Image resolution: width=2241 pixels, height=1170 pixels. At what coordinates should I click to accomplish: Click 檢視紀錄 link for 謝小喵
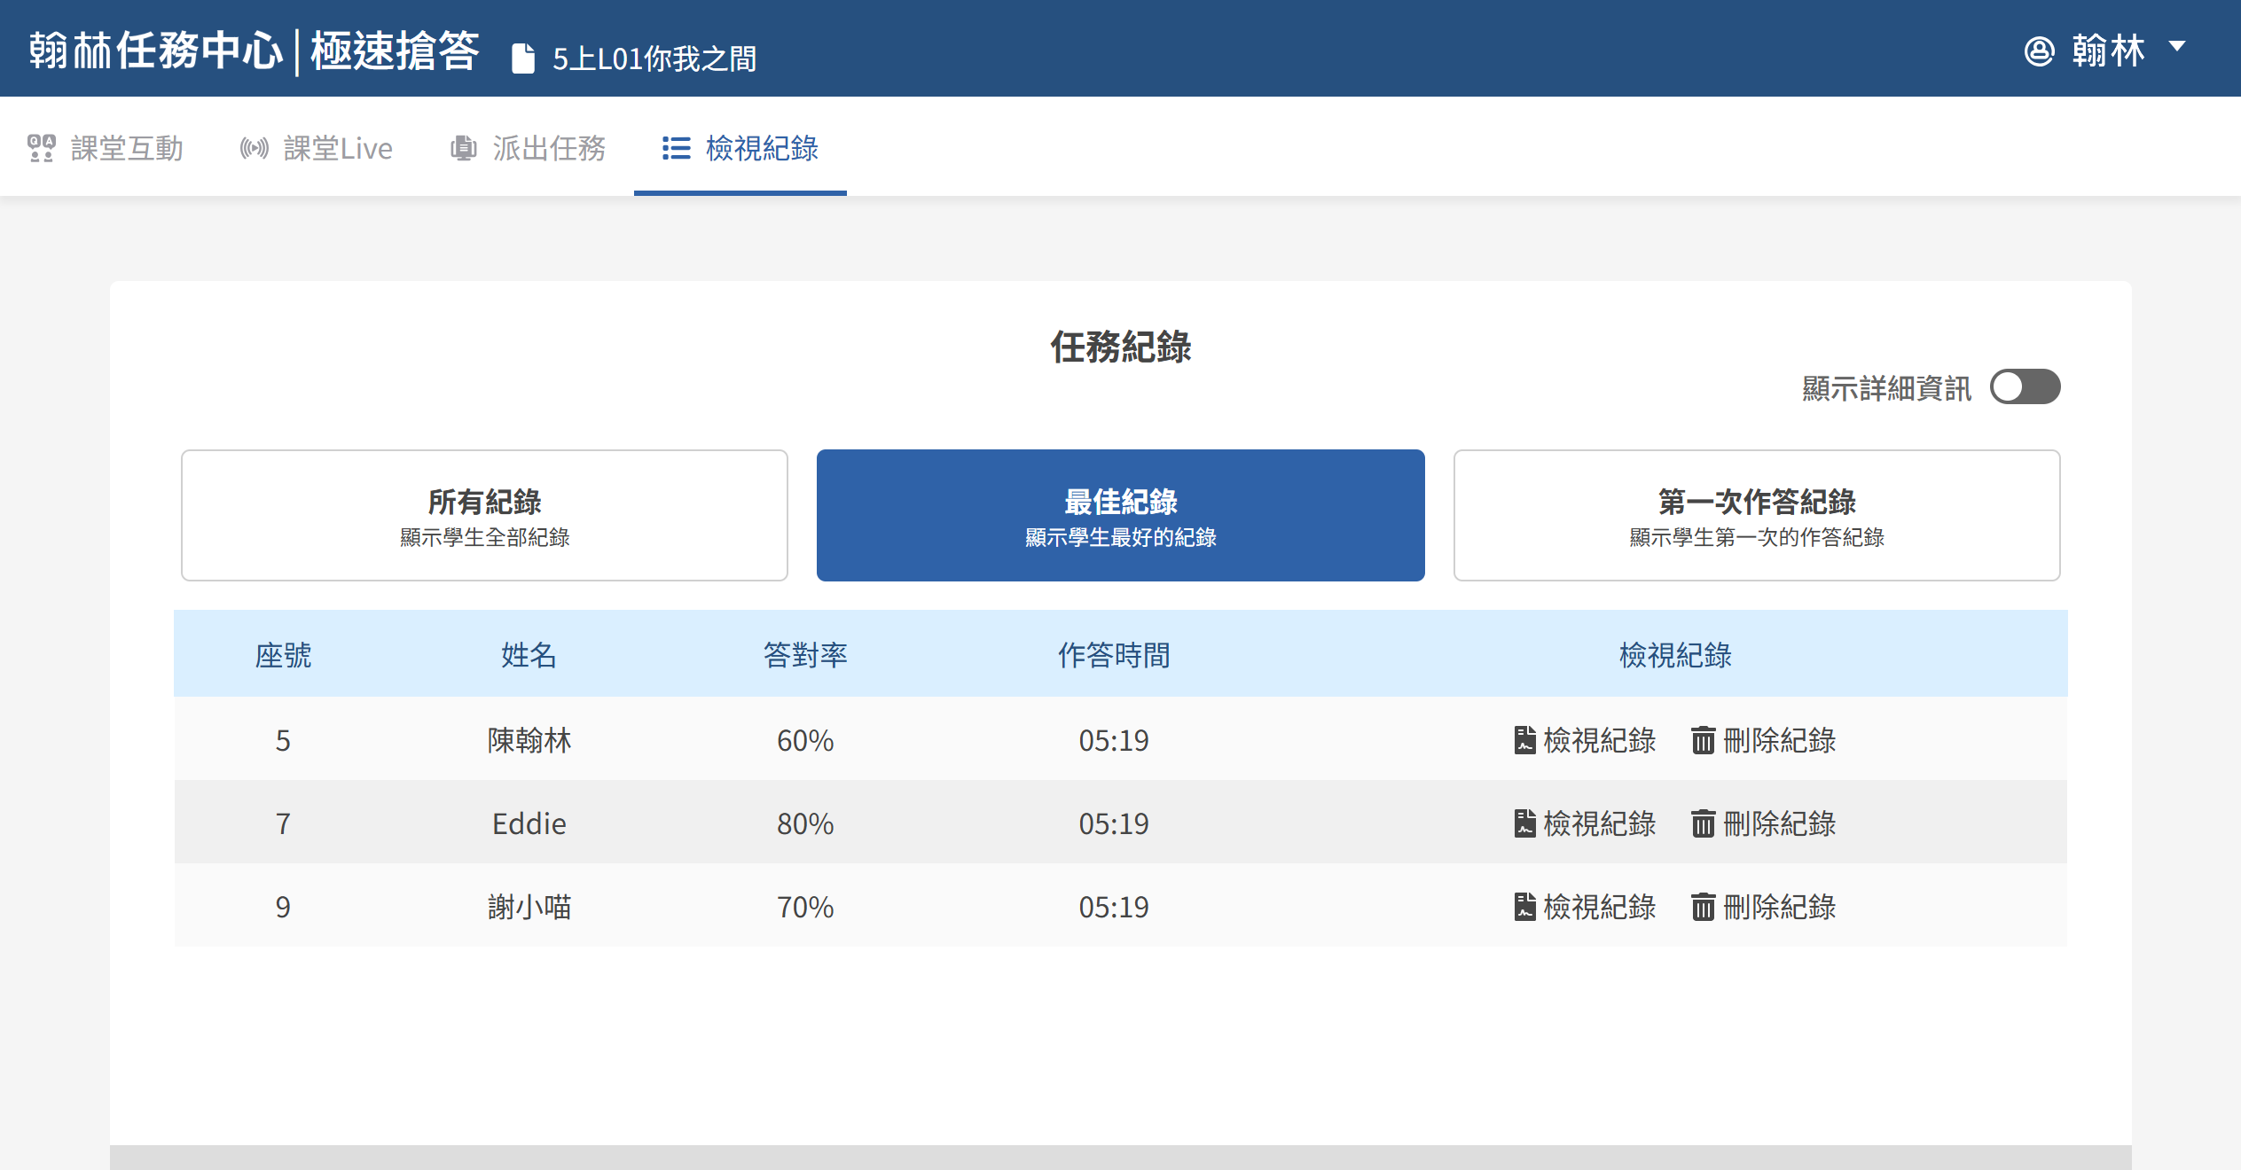(x=1599, y=907)
